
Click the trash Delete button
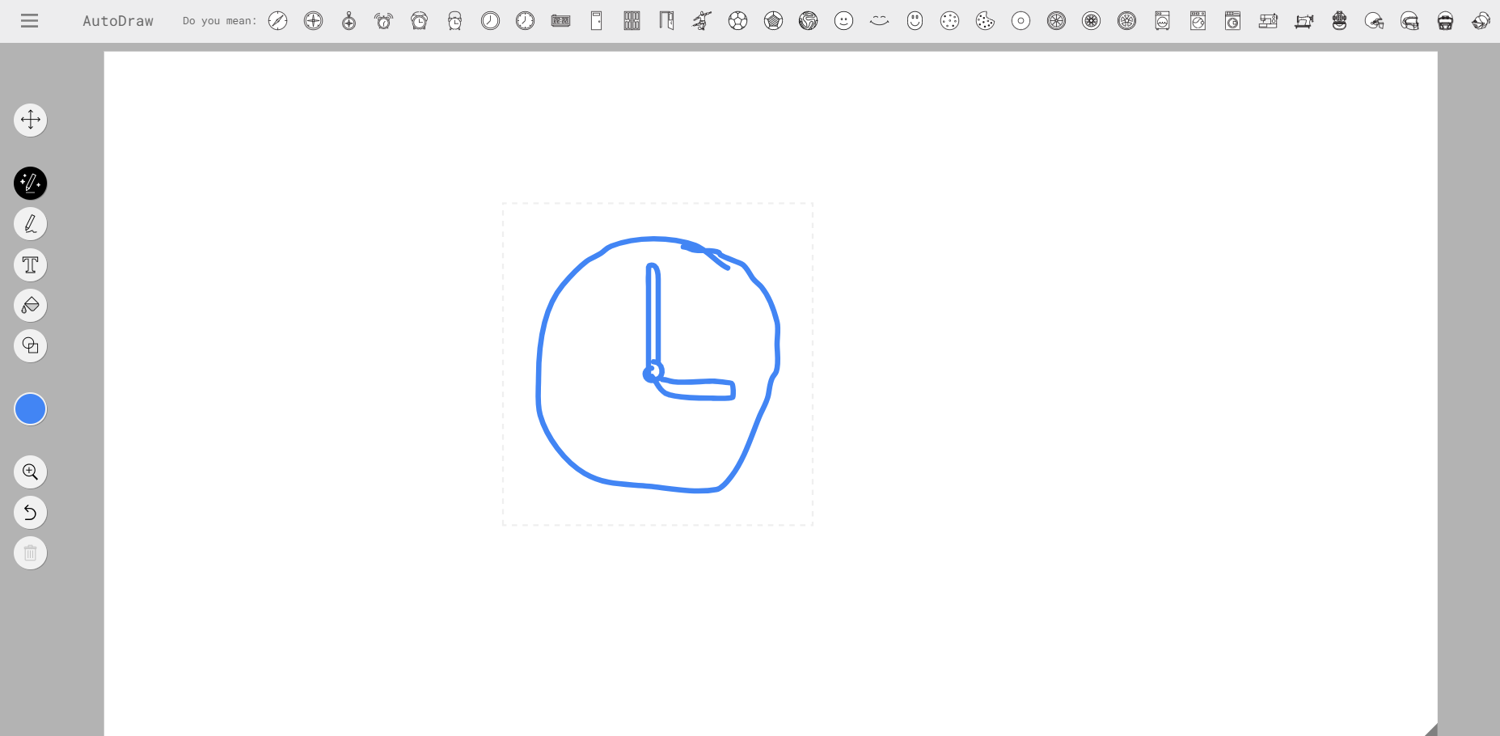[31, 553]
